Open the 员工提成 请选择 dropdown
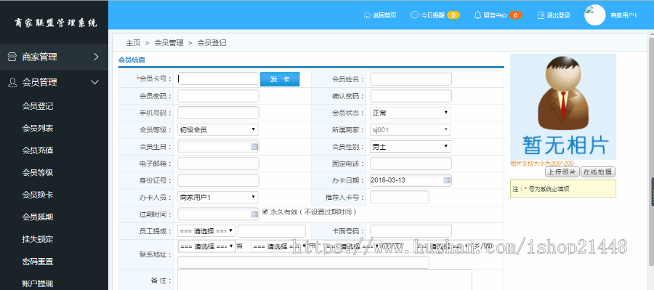Screen dimensions: 654x290 [x=206, y=230]
